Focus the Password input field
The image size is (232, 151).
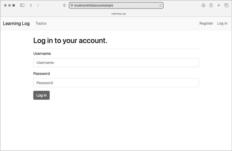[116, 83]
